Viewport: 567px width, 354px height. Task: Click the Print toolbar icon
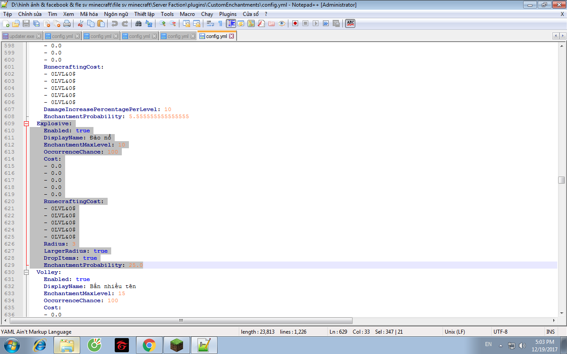point(67,23)
